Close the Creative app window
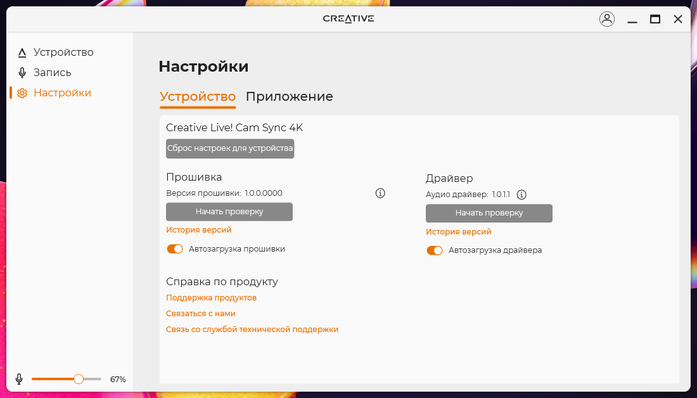697x398 pixels. (x=678, y=19)
